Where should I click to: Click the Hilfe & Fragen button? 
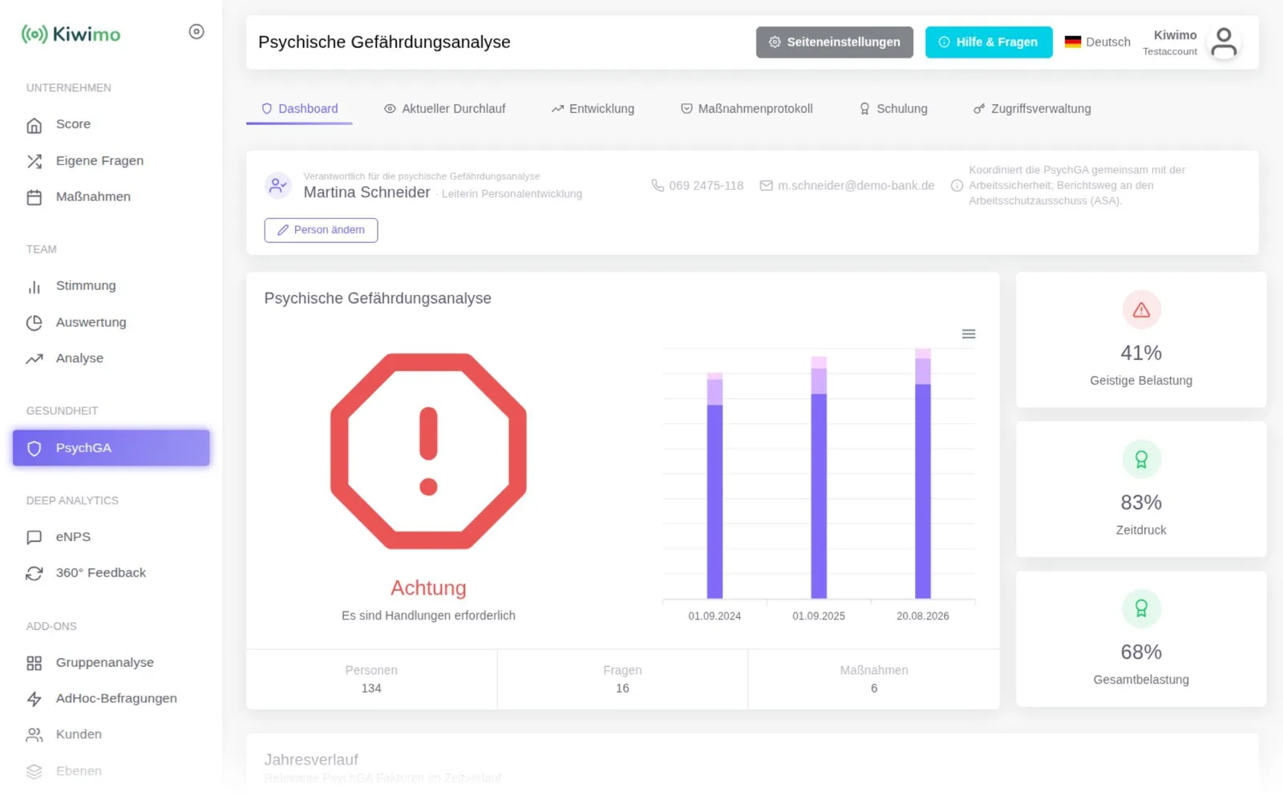989,42
